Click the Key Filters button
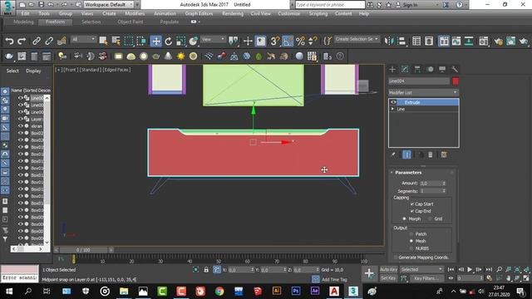Viewport: 532px width, 299px height. pyautogui.click(x=426, y=278)
